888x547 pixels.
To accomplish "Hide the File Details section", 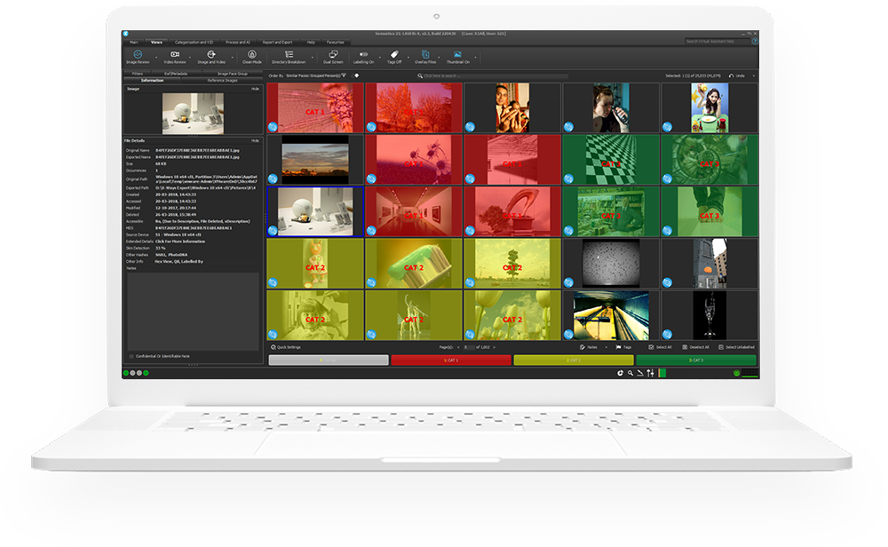I will coord(256,140).
